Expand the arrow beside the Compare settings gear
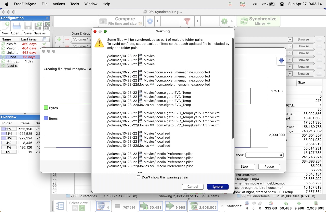 [x=158, y=21]
